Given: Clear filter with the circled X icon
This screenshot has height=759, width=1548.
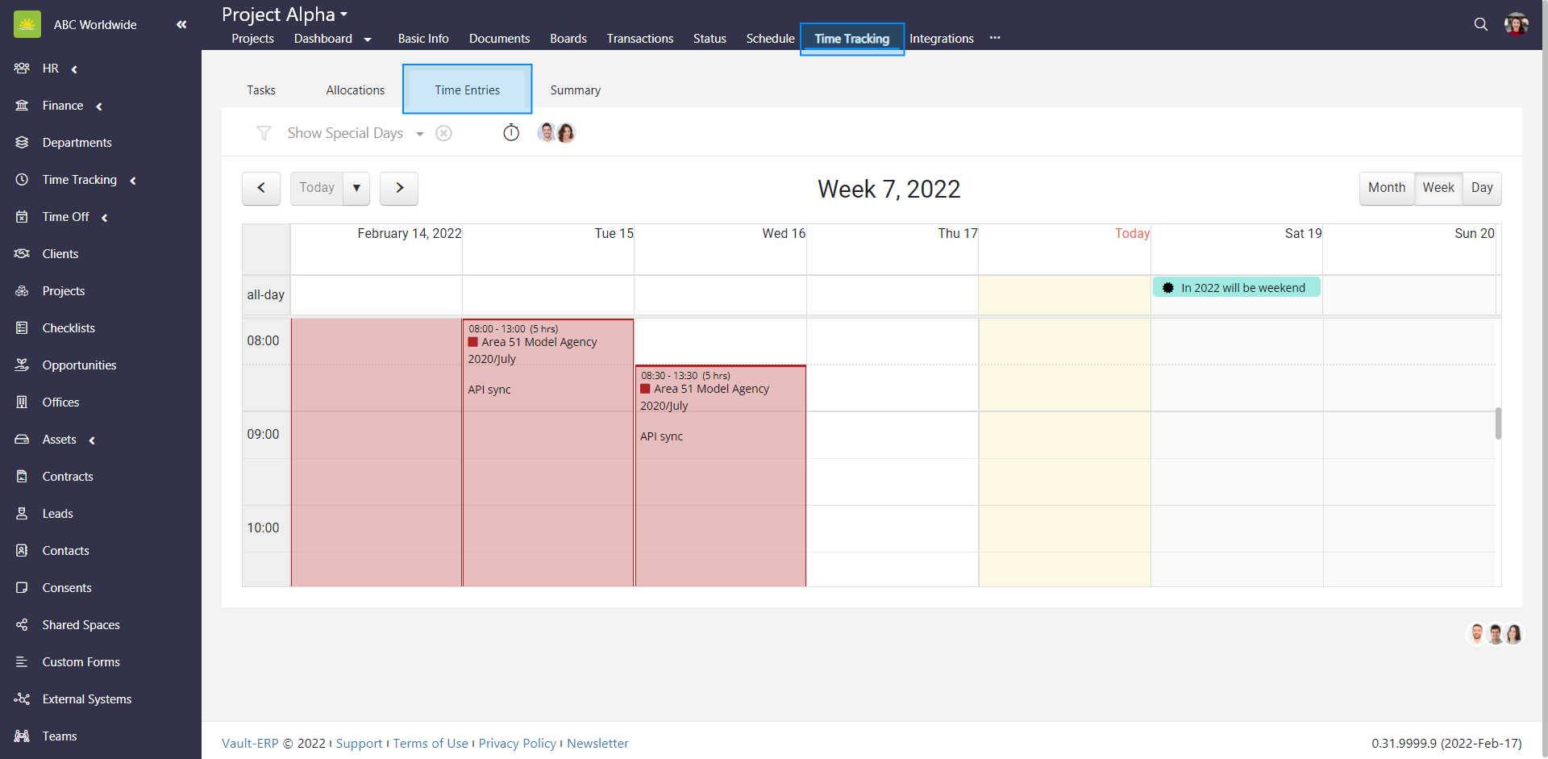Looking at the screenshot, I should tap(443, 133).
